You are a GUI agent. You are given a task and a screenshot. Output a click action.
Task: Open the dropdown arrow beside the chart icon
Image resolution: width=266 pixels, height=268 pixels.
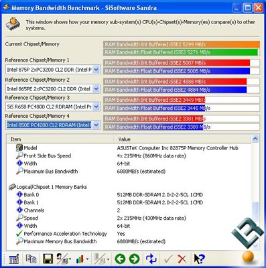pyautogui.click(x=87, y=259)
